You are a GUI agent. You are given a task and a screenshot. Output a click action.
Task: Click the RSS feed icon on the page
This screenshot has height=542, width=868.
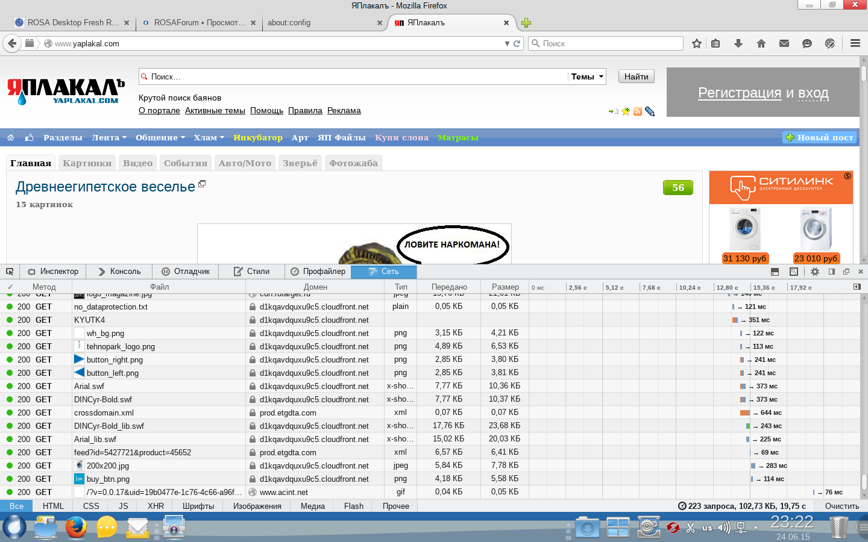click(638, 111)
